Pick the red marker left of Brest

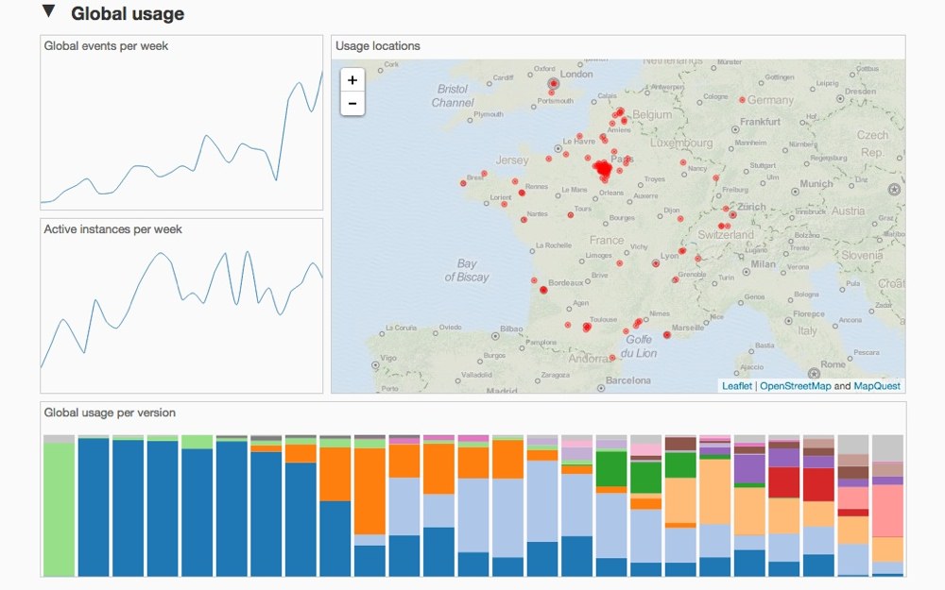point(463,182)
